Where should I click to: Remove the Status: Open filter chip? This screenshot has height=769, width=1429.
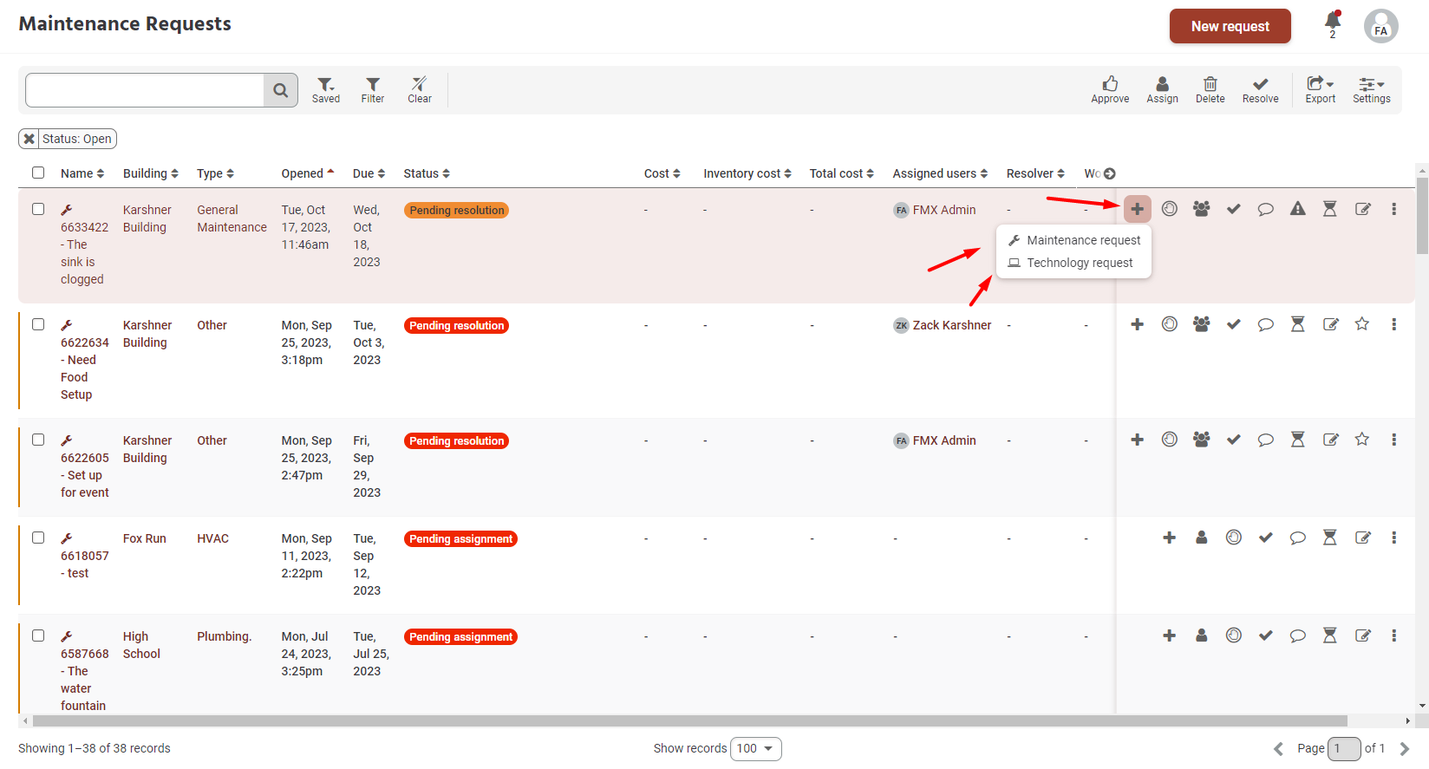pos(29,139)
